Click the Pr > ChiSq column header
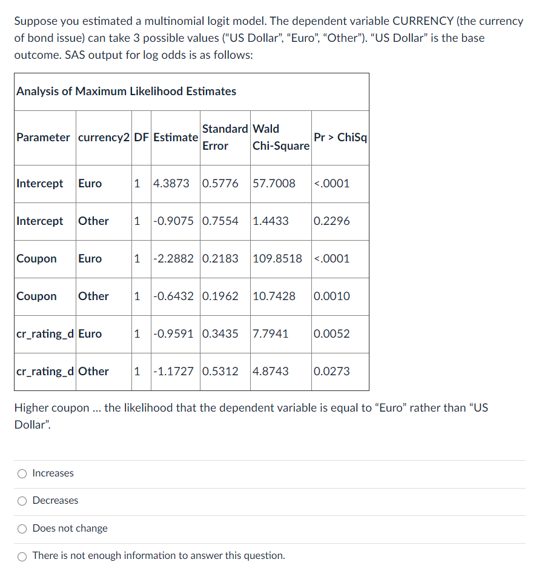The image size is (536, 585). click(340, 138)
